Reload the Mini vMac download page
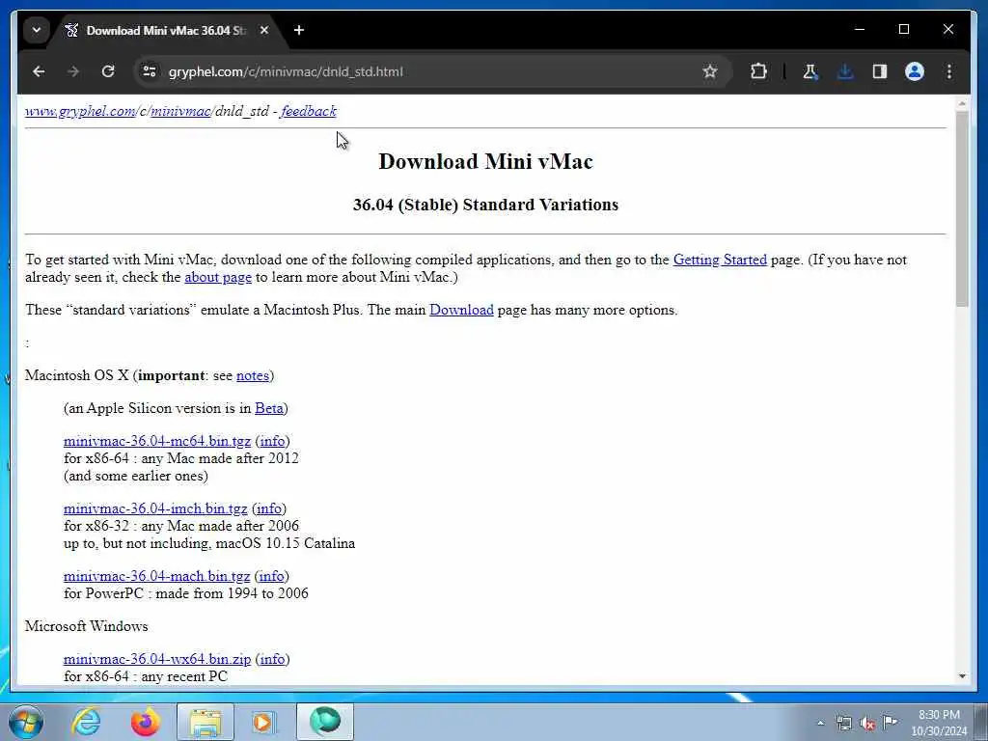Screen dimensions: 988x741 coord(108,71)
